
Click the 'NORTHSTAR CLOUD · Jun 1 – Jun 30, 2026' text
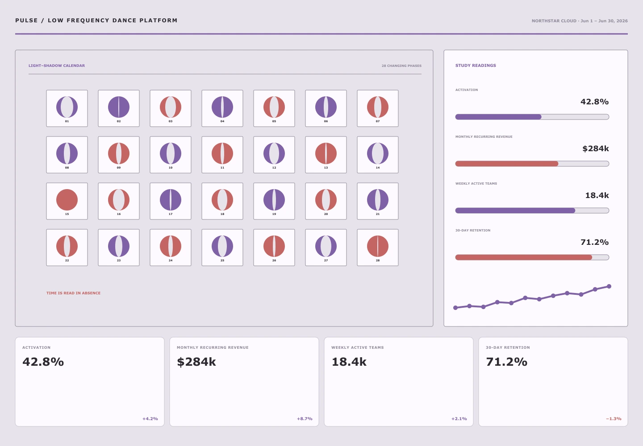coord(580,21)
